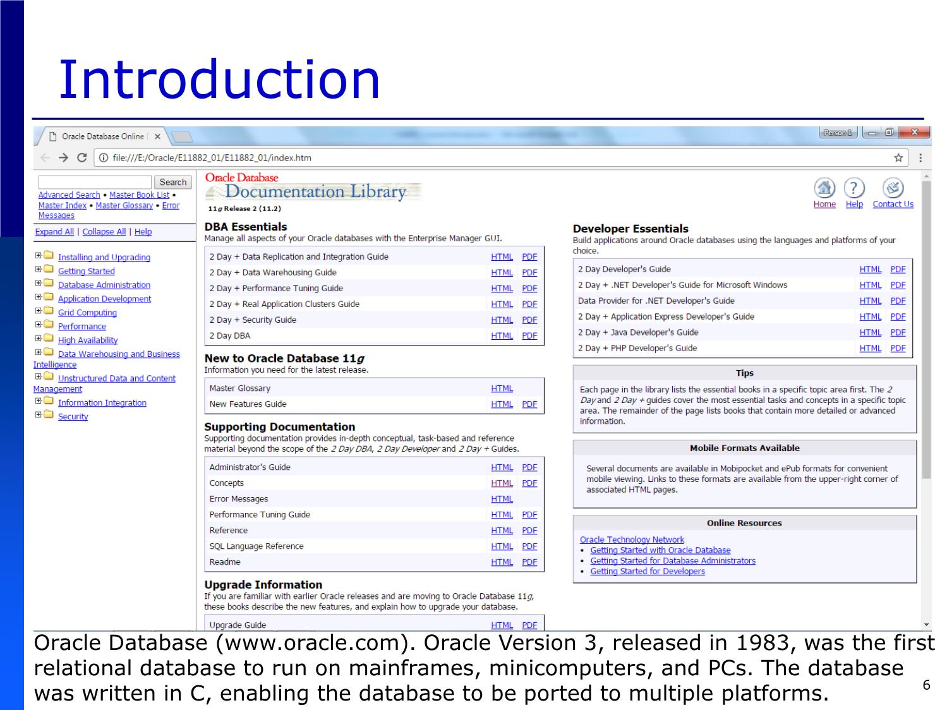The image size is (947, 710).
Task: Click the site info icon in address bar
Action: (x=104, y=158)
